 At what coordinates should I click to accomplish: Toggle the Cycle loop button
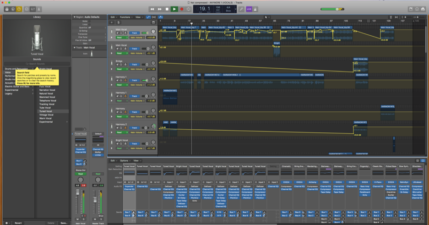point(189,9)
